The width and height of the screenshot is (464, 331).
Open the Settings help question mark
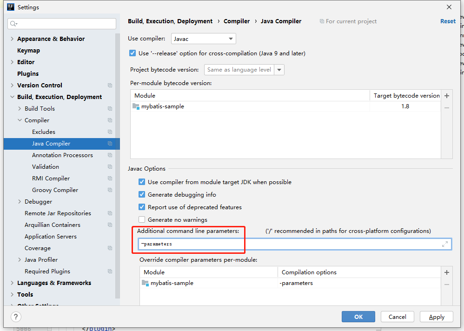click(x=16, y=317)
